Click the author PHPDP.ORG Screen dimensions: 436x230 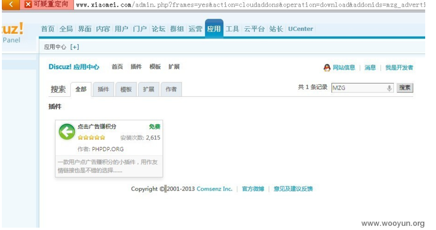coord(108,149)
